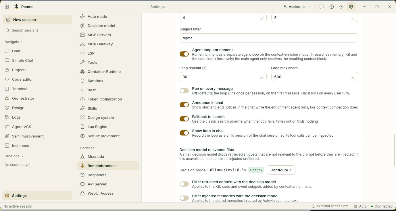Open Settings at the sidebar bottom
Screen dimensions: 396x211
click(37, 195)
